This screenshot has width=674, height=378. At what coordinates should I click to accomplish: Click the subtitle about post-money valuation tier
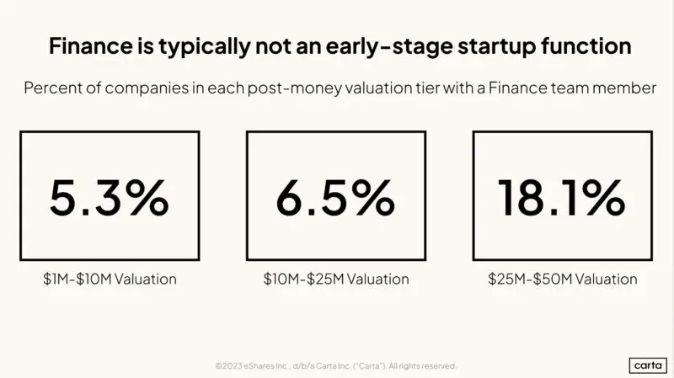[x=340, y=88]
